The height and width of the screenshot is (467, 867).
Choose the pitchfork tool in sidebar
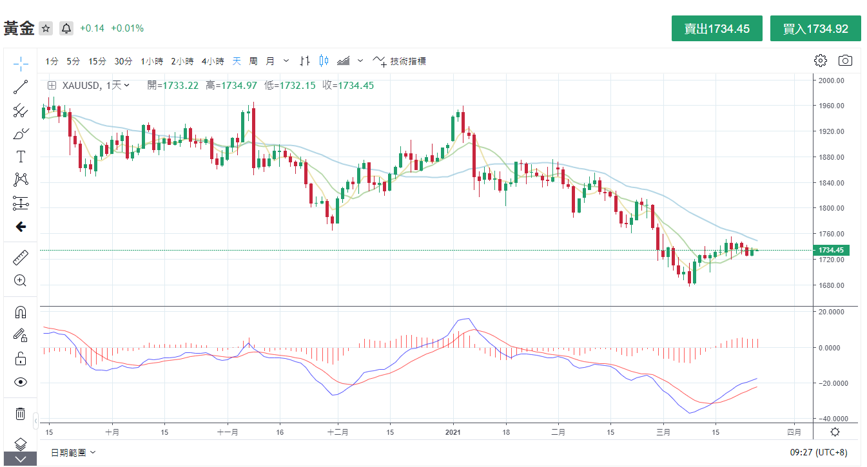point(21,111)
